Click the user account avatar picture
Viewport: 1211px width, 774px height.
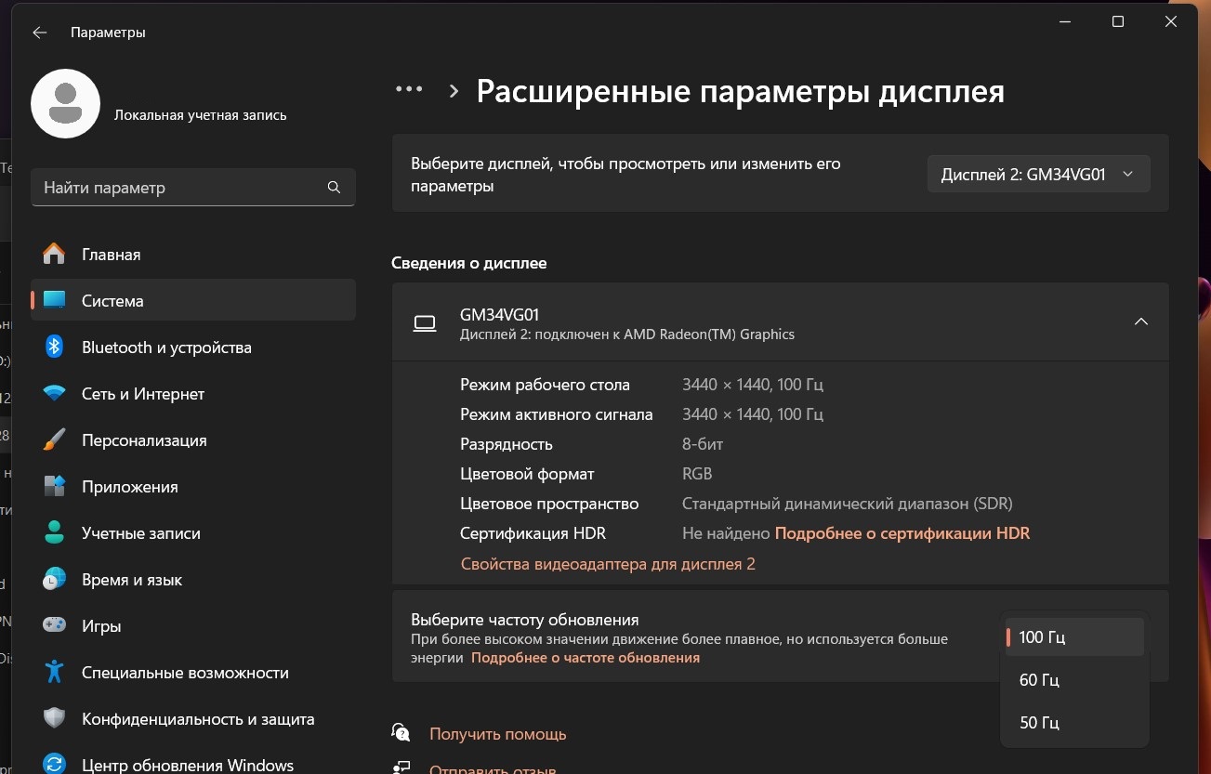pyautogui.click(x=65, y=103)
